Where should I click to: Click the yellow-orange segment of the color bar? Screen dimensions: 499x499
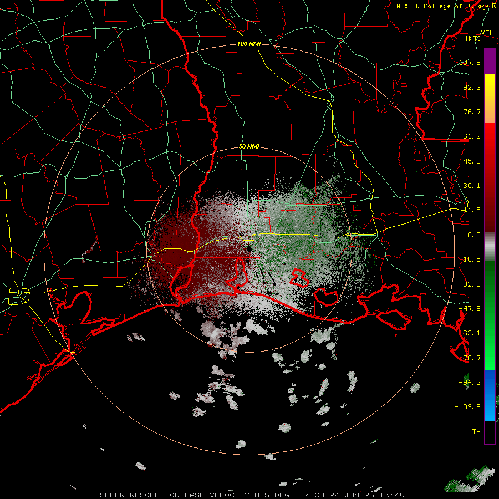tap(490, 99)
